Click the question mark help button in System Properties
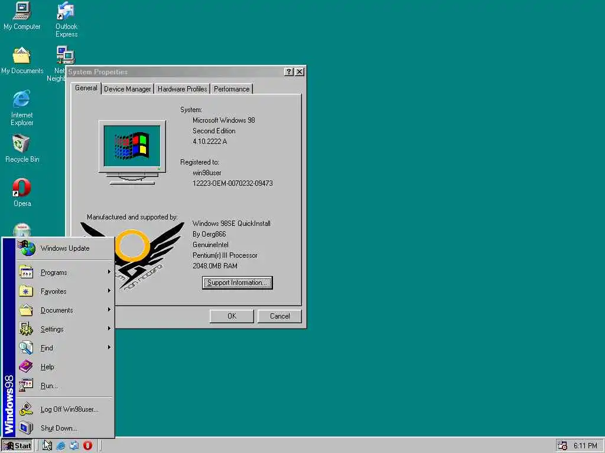This screenshot has width=605, height=453. pyautogui.click(x=288, y=71)
